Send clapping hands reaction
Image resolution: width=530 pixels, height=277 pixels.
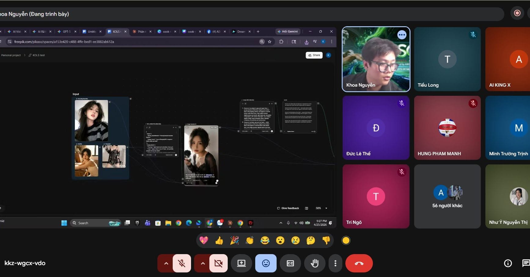coord(250,240)
